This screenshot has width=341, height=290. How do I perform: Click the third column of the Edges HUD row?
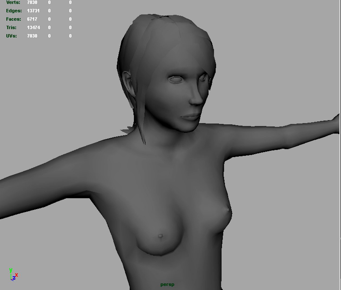point(70,11)
